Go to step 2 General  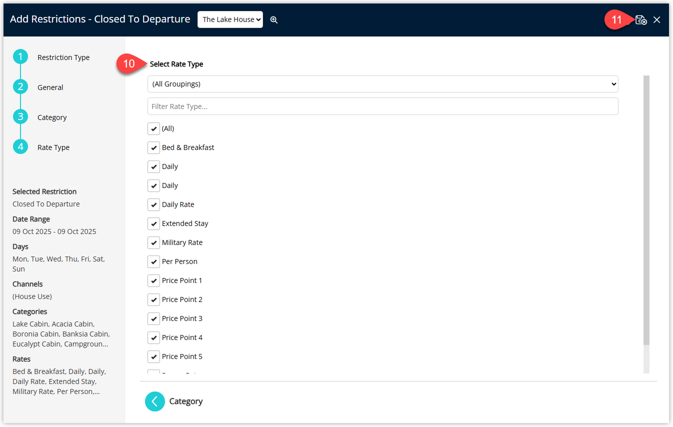(20, 87)
